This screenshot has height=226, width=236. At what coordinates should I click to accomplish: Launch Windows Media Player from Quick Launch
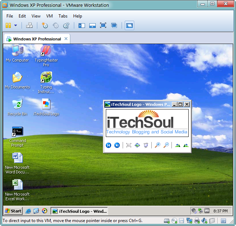pos(44,211)
